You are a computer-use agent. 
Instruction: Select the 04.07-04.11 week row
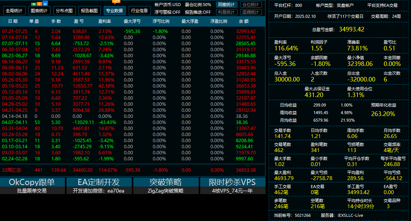(132, 122)
